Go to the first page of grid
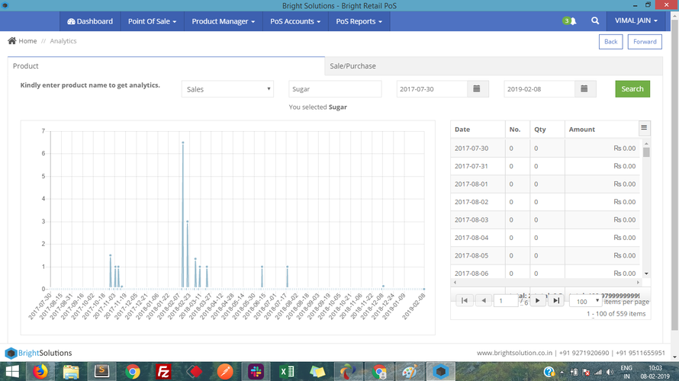 tap(464, 300)
